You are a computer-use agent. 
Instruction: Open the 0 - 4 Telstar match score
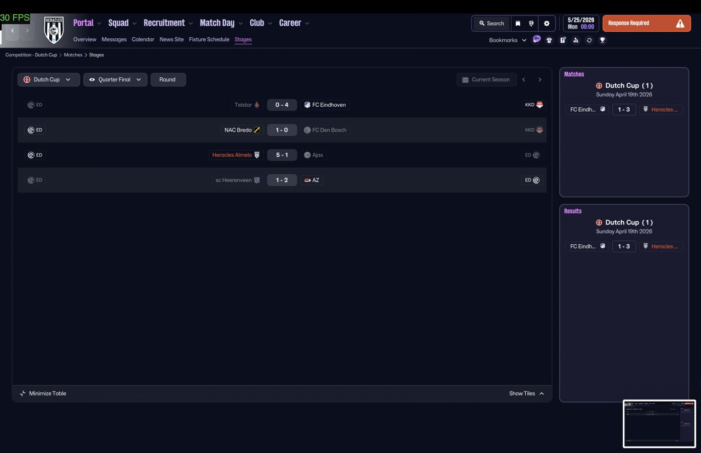[x=282, y=105]
